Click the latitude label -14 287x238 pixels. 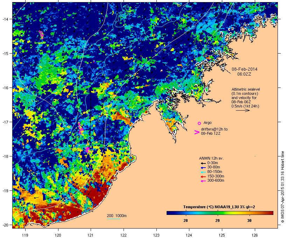(x=6, y=19)
